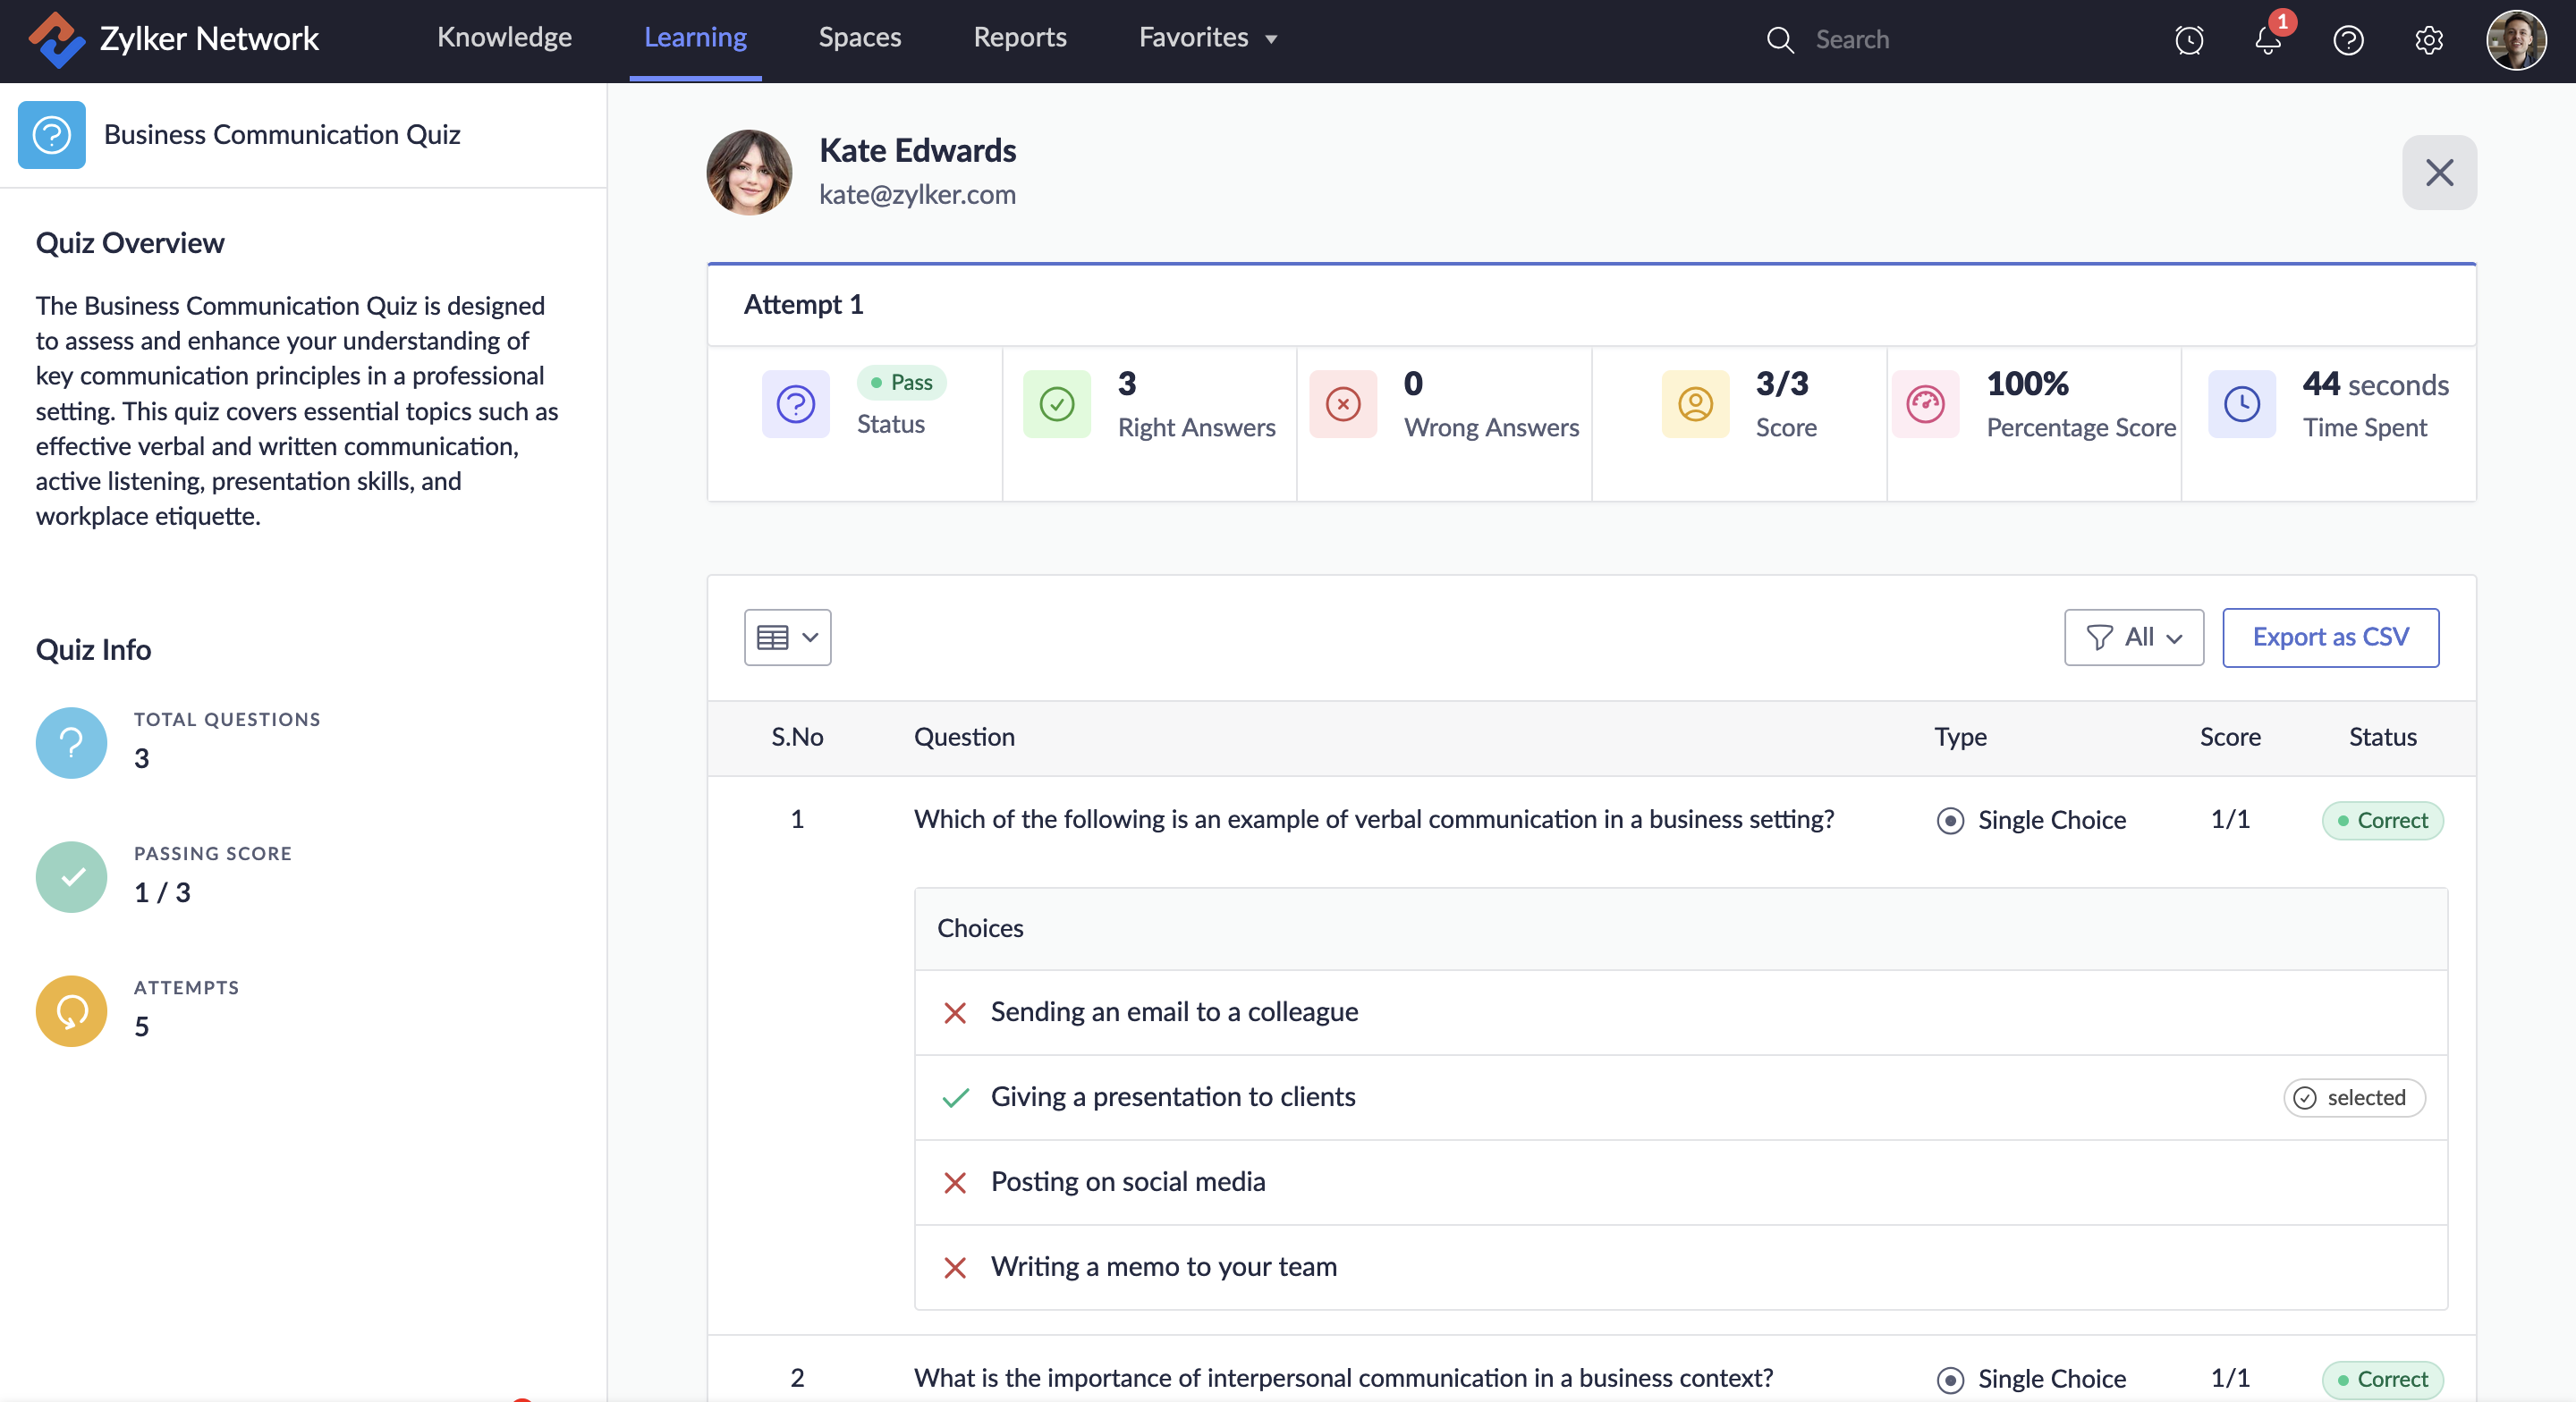Click the Business Communication Quiz icon
Image resolution: width=2576 pixels, height=1402 pixels.
(52, 135)
